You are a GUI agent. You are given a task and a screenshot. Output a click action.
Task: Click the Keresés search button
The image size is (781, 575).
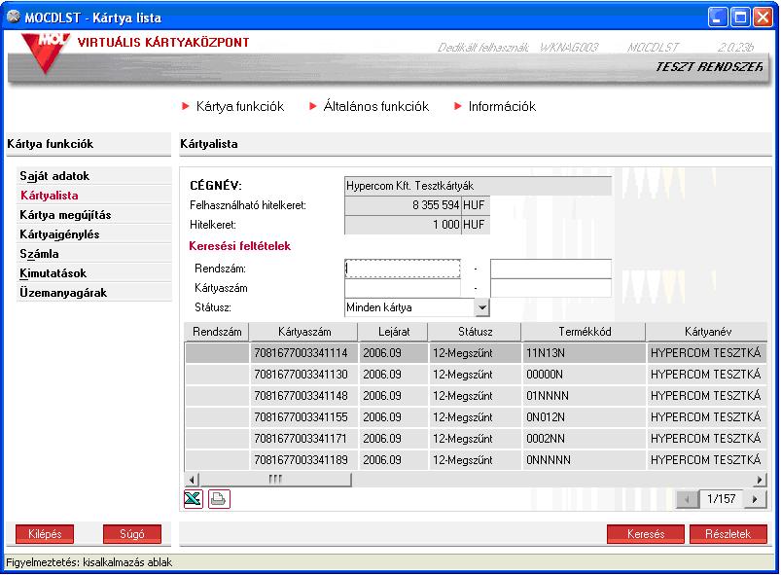(646, 534)
